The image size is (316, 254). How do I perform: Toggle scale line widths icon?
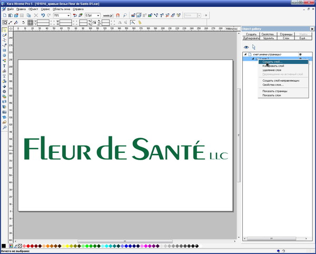click(133, 23)
